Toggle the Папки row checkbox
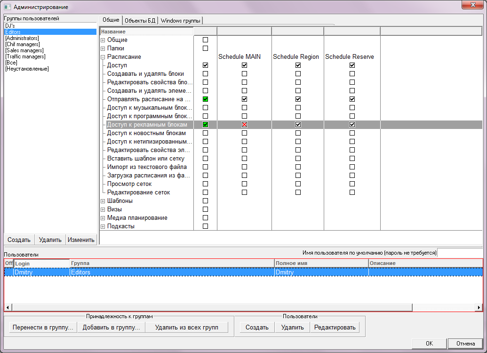487x353 pixels. click(205, 48)
